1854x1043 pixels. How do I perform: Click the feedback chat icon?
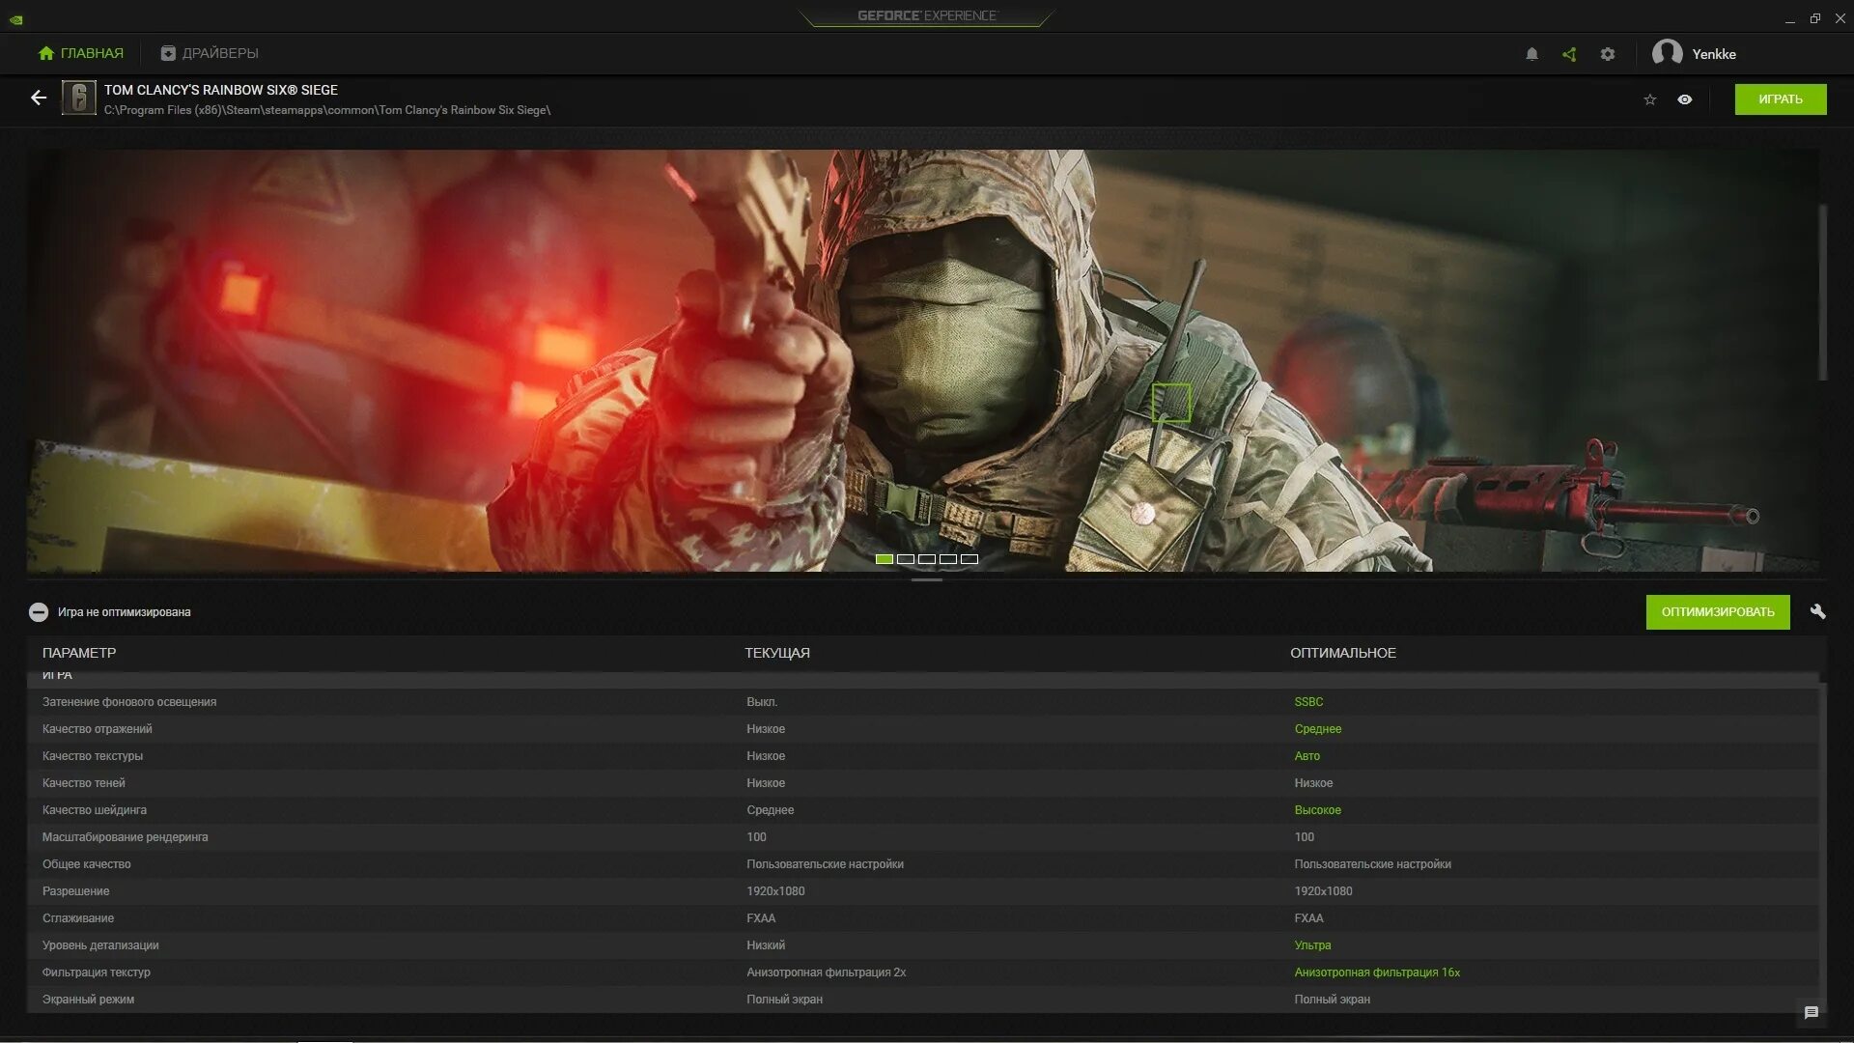coord(1812,1012)
